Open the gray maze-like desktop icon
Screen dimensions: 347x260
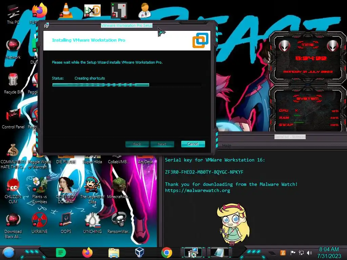tap(119, 10)
